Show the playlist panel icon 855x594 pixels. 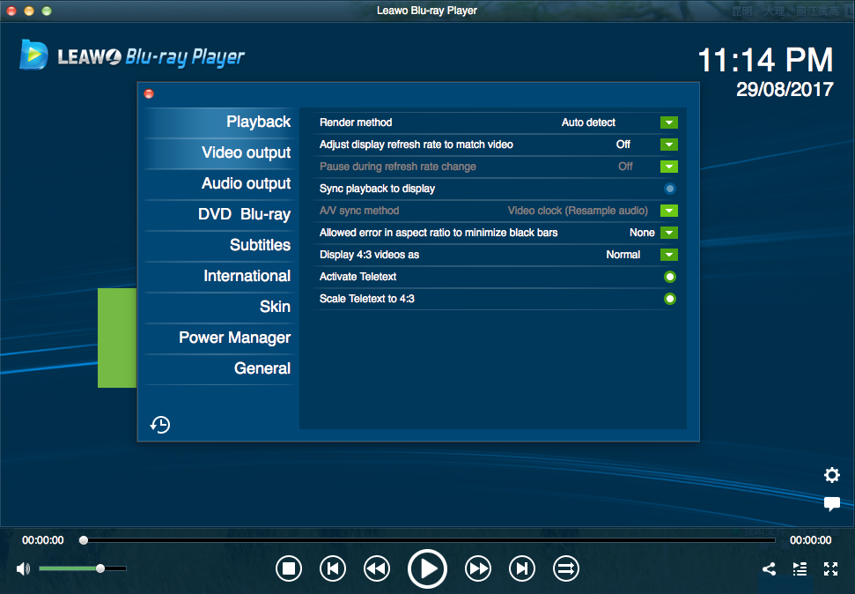[800, 569]
